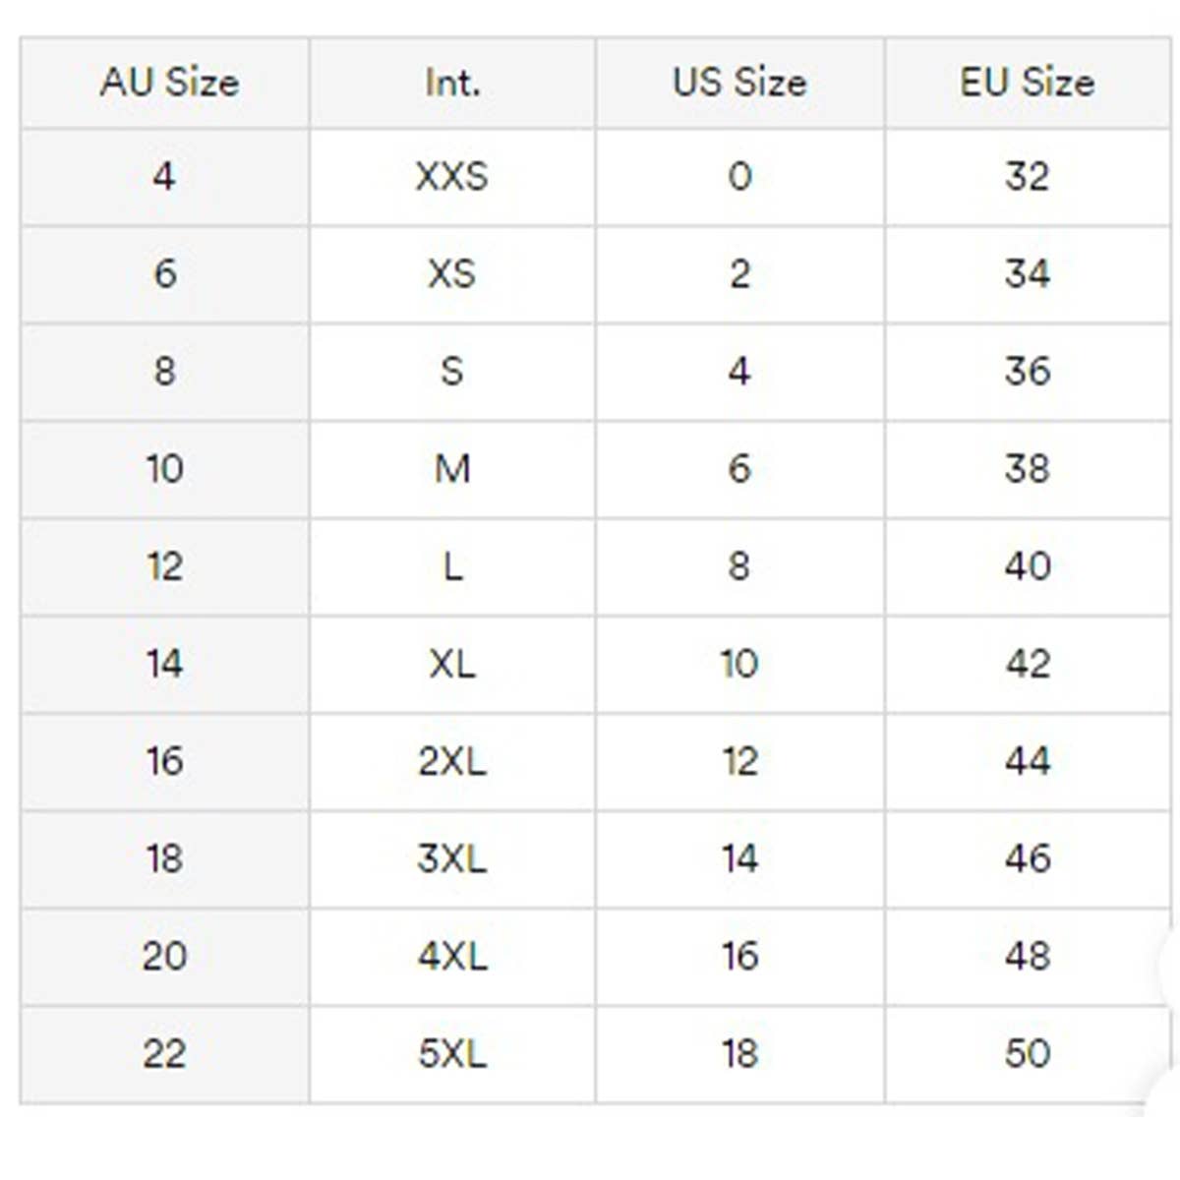1180x1180 pixels.
Task: Click the Int. column header
Action: [x=452, y=83]
